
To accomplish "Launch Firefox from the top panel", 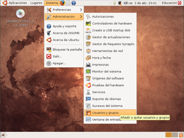I will click(x=63, y=3).
